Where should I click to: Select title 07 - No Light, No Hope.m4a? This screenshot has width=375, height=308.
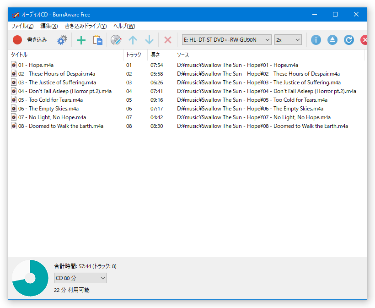[52, 117]
